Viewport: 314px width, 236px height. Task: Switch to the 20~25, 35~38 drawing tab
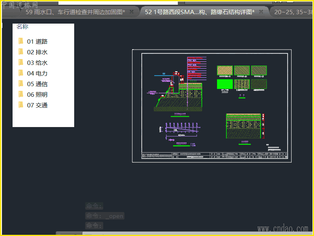(x=292, y=12)
